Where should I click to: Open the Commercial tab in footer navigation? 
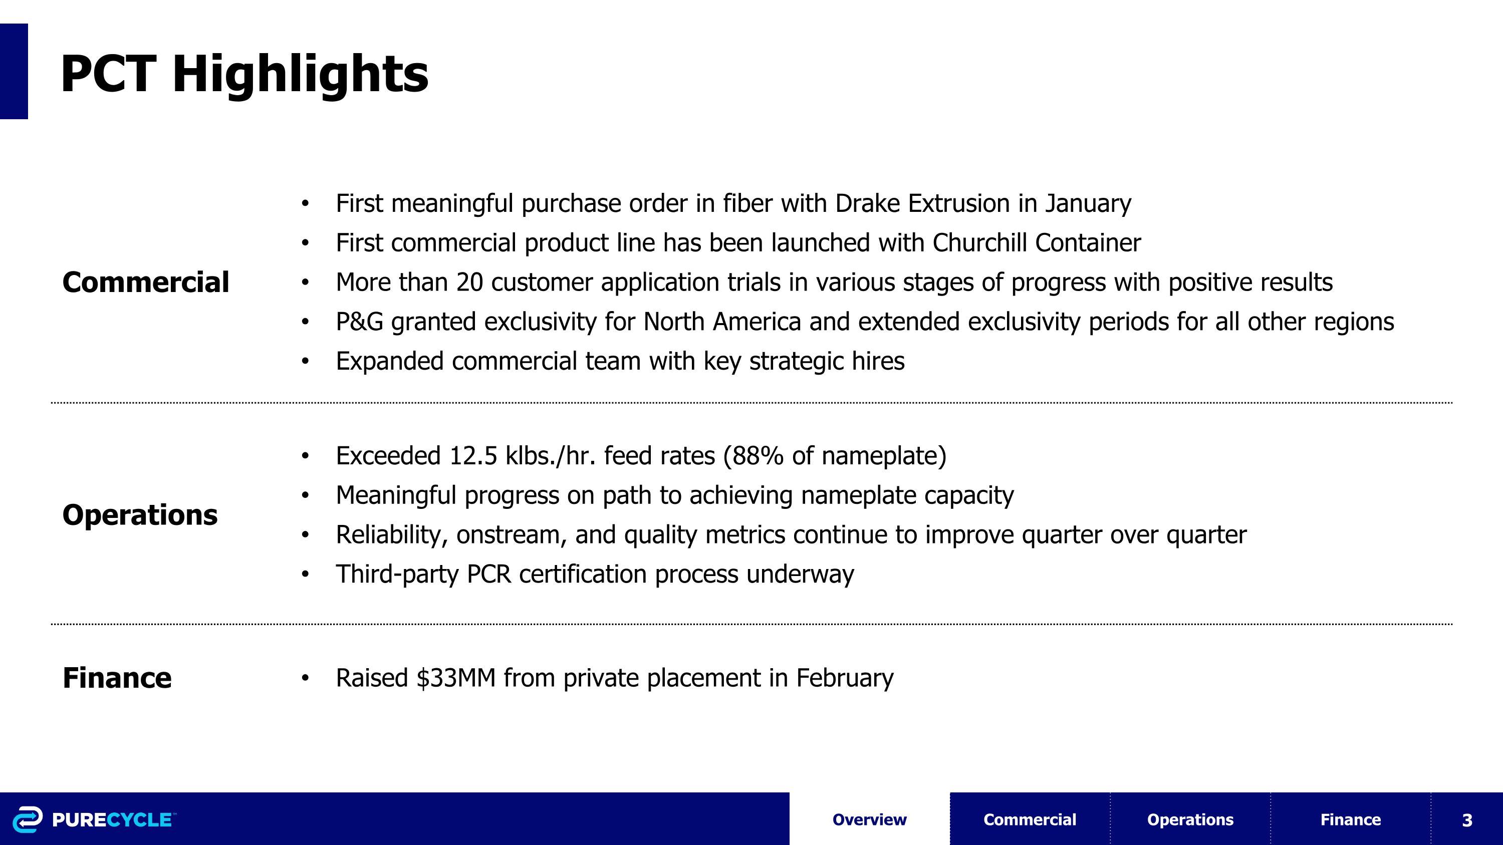tap(1030, 819)
